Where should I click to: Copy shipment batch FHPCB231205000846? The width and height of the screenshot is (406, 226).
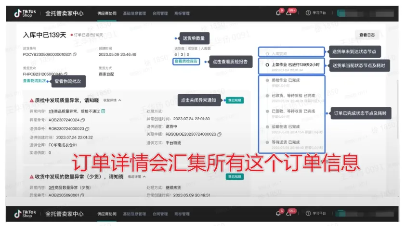click(x=66, y=74)
